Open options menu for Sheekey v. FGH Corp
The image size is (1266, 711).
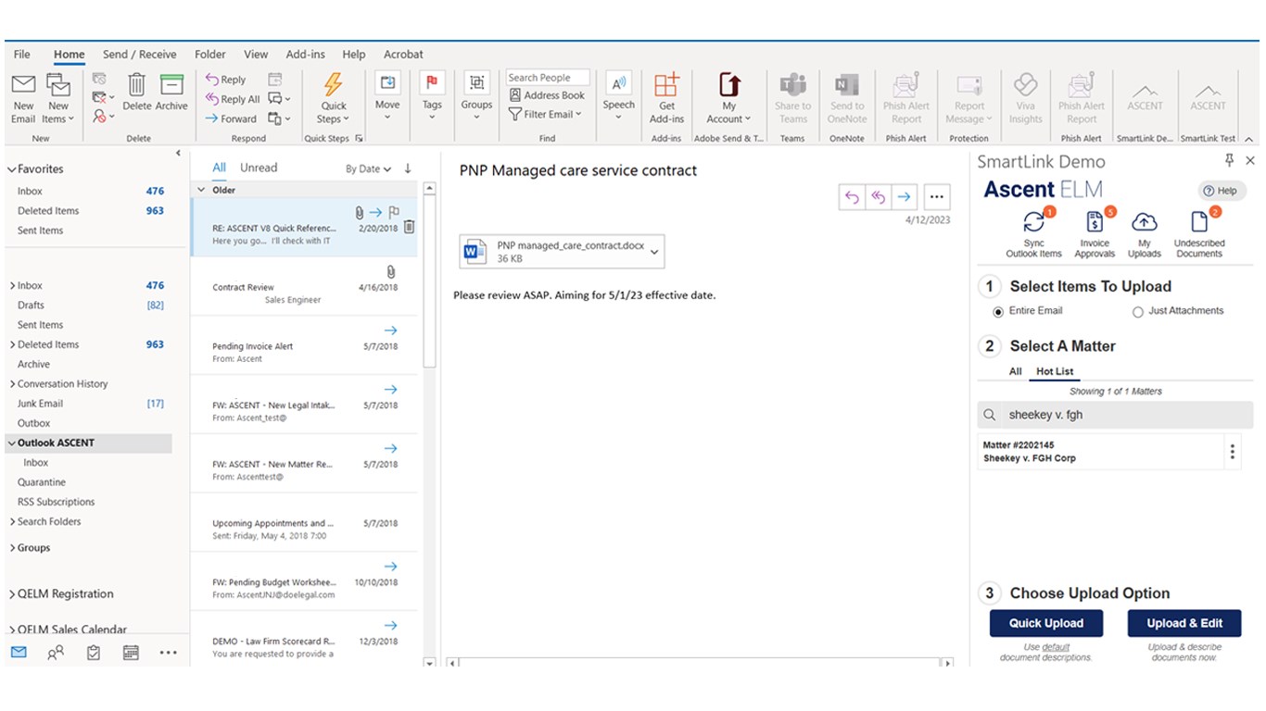[1232, 452]
